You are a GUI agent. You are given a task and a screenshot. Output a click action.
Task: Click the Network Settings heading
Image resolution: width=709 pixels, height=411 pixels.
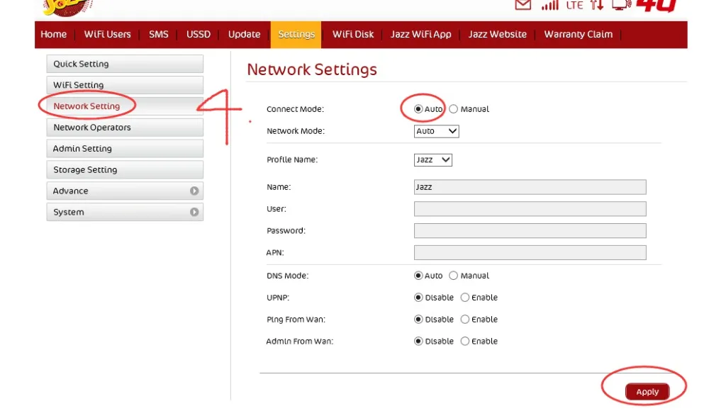pyautogui.click(x=312, y=69)
